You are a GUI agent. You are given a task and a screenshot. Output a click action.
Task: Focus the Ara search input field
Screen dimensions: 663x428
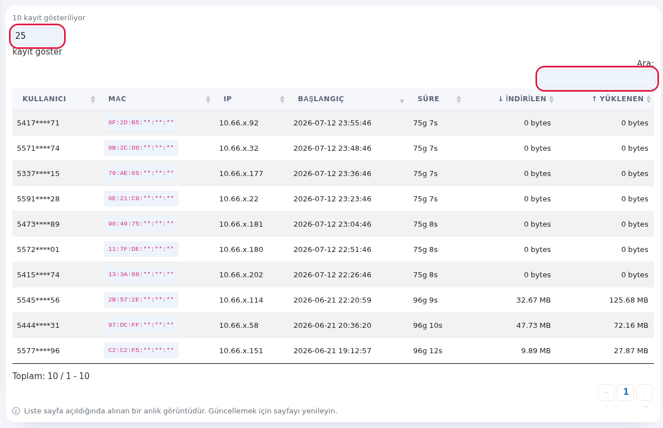[597, 79]
